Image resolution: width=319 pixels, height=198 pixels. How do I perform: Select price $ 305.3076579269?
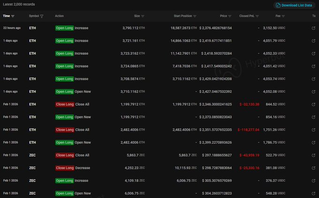click(217, 181)
